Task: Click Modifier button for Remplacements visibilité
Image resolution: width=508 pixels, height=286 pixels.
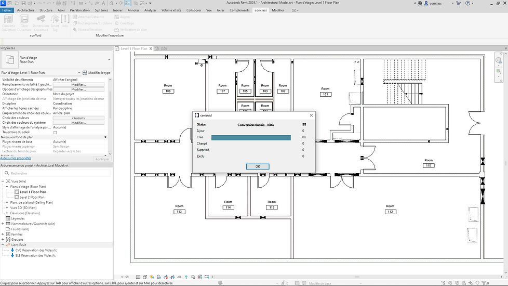Action: click(x=79, y=84)
